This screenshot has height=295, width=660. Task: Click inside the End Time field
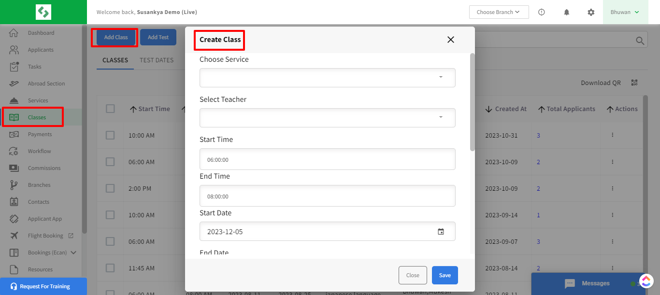click(x=328, y=196)
